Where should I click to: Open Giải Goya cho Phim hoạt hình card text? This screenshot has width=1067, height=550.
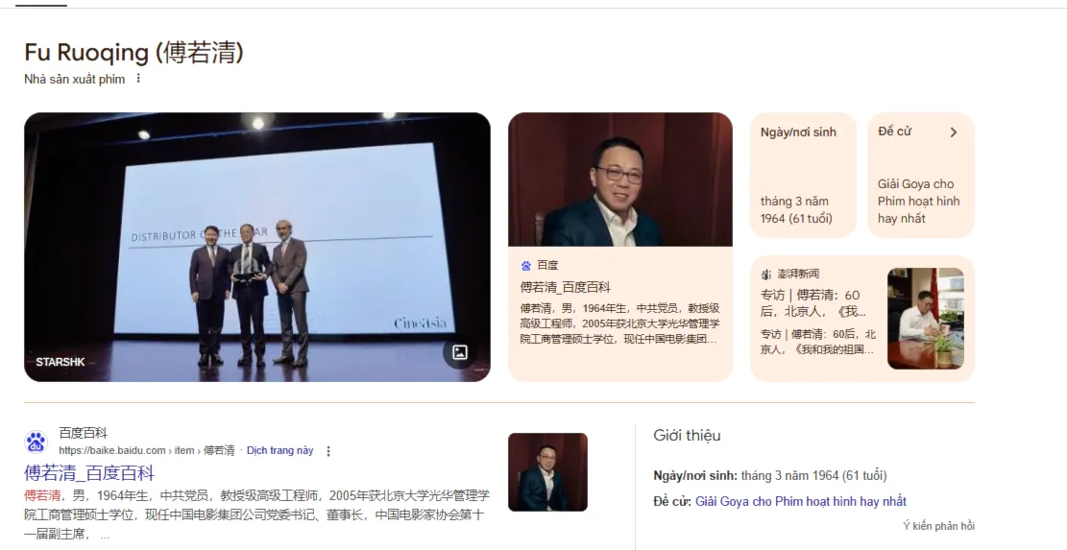click(x=918, y=202)
